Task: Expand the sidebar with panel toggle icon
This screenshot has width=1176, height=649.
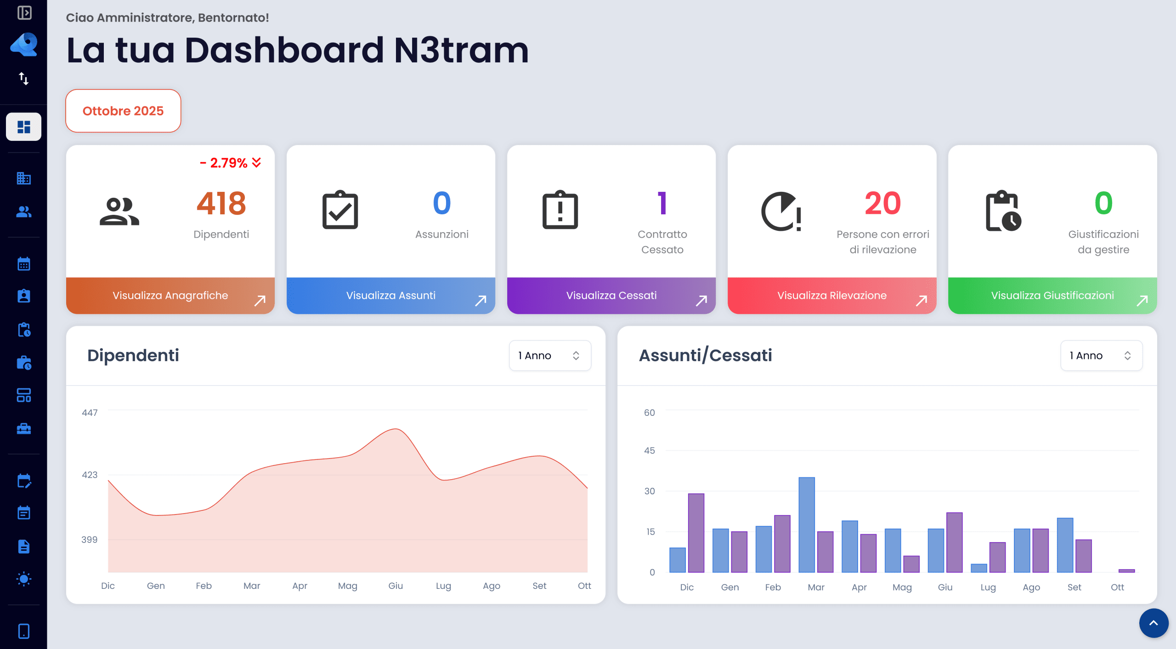Action: pos(24,12)
